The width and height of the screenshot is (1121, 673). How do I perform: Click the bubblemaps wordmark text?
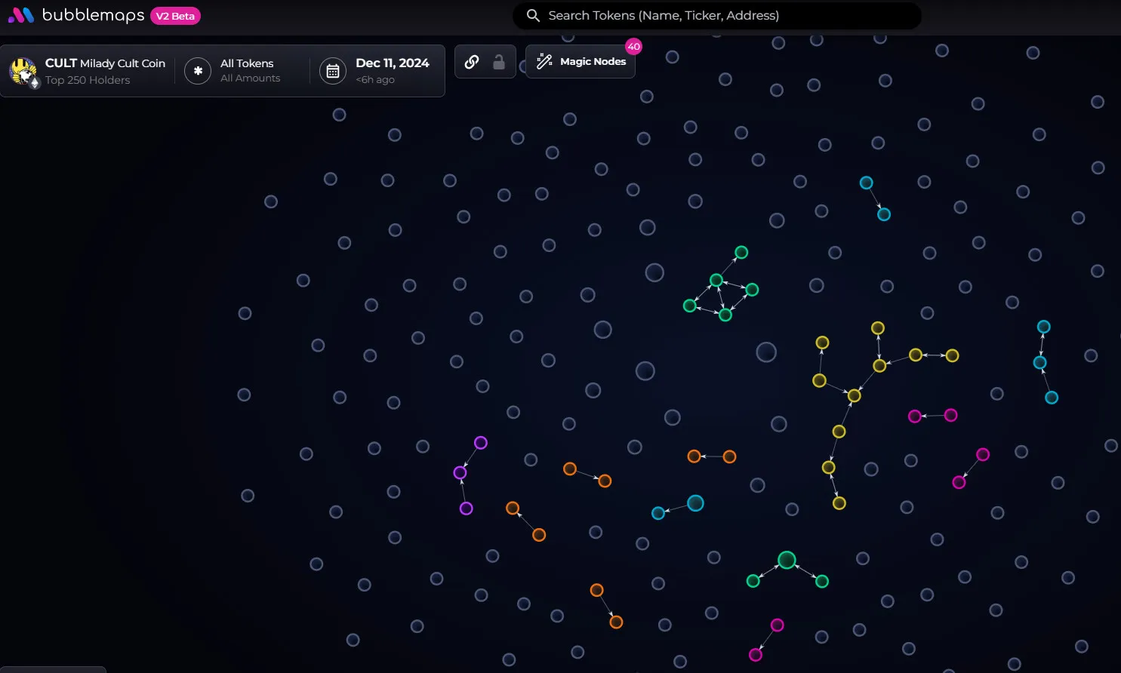pos(93,15)
